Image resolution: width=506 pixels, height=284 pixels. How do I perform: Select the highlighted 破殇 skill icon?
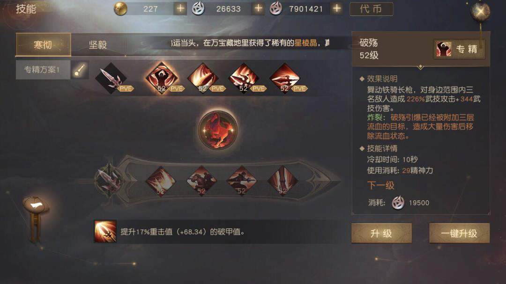pyautogui.click(x=161, y=78)
